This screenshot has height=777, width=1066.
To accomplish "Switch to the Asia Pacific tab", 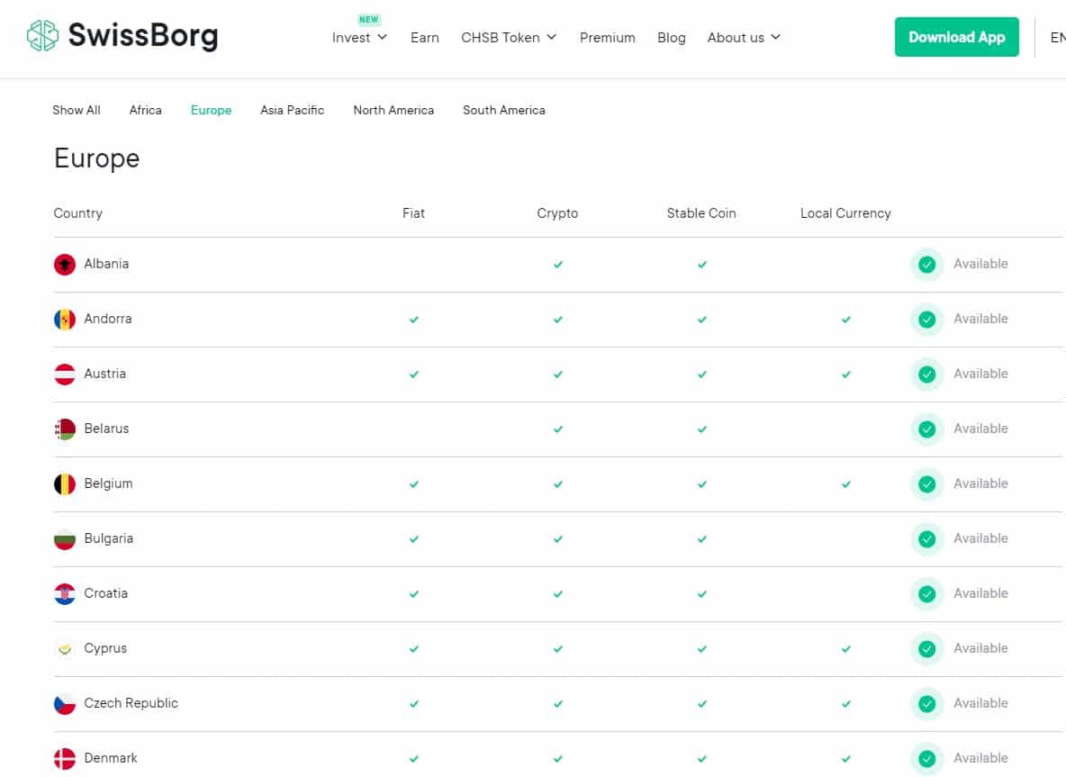I will coord(292,110).
